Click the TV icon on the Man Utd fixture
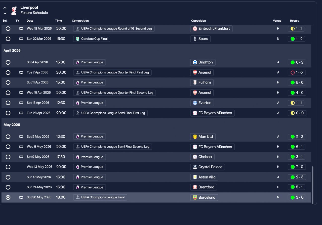 [21, 137]
